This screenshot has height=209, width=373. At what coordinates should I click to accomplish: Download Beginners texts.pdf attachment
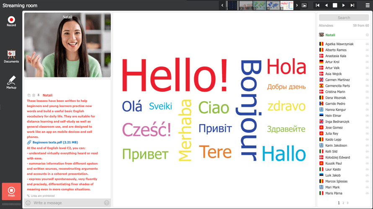tap(55, 143)
